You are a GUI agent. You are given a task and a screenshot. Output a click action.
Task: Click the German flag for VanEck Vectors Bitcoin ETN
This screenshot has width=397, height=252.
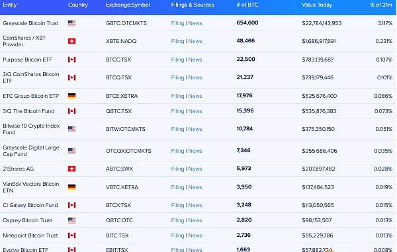tap(71, 187)
